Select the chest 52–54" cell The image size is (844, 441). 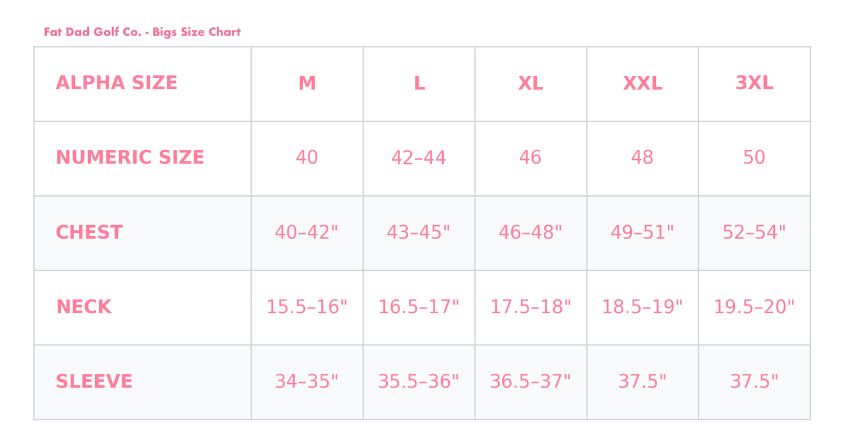point(754,233)
